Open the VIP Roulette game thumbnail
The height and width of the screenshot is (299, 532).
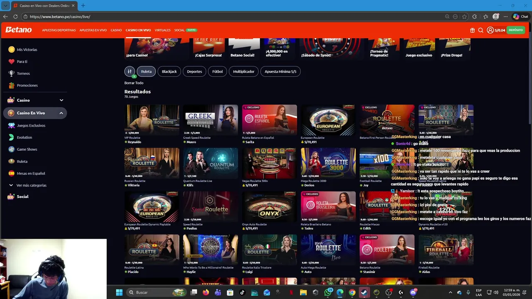pyautogui.click(x=152, y=120)
